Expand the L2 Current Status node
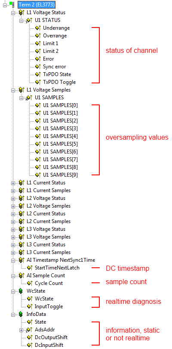The height and width of the screenshot is (349, 172). [13, 214]
